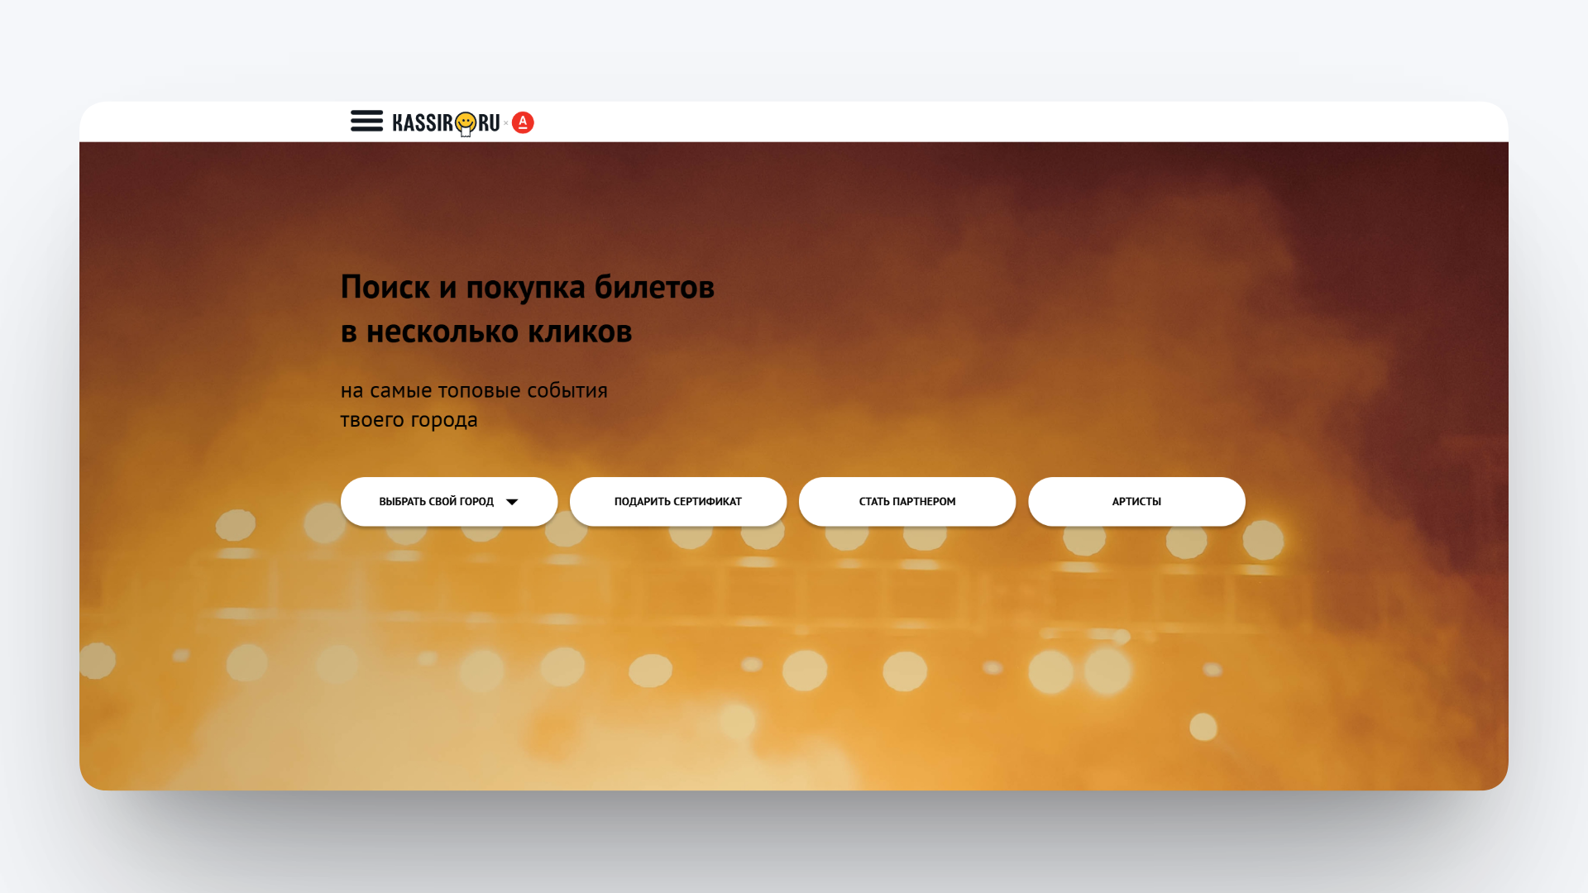Go to the 'Артисты' section
This screenshot has height=893, width=1588.
1136,502
